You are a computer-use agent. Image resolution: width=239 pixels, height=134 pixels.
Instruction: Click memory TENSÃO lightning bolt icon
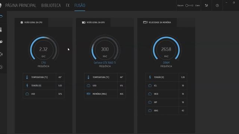pyautogui.click(x=150, y=77)
